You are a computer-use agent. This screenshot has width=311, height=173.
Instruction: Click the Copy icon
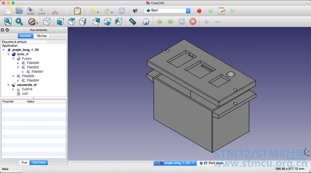tap(67, 11)
